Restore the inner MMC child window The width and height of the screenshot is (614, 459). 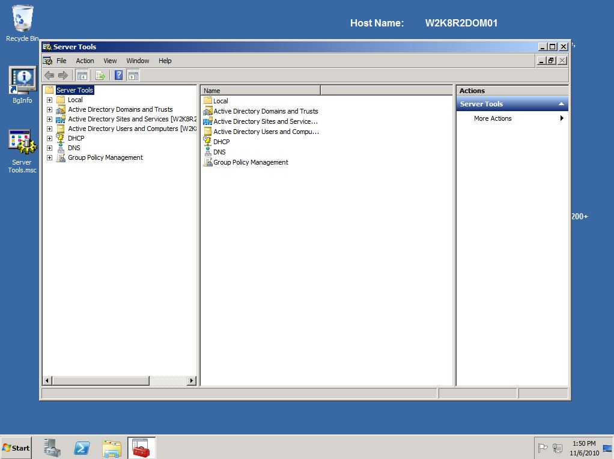(552, 61)
